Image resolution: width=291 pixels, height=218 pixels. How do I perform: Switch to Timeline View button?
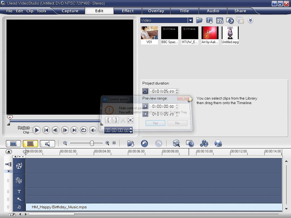point(30,144)
